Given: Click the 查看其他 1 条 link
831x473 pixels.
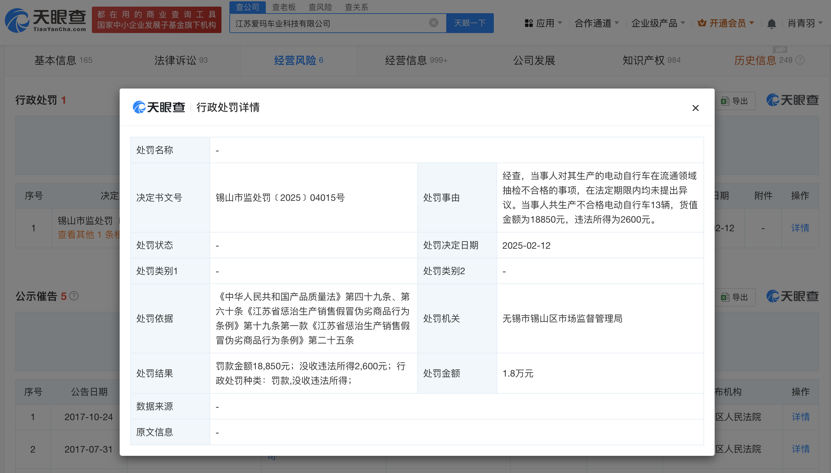Looking at the screenshot, I should [89, 235].
